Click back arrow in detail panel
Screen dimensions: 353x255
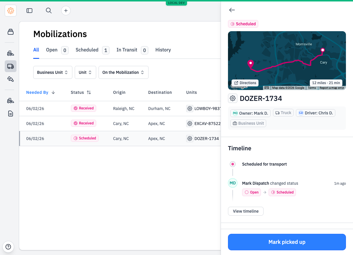coord(232,10)
